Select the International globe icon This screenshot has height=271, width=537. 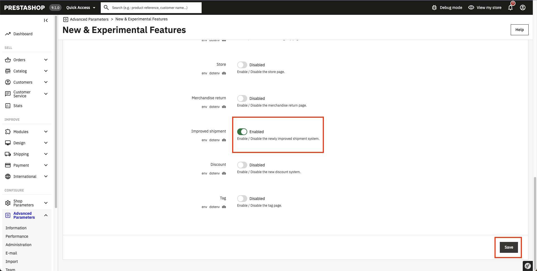(8, 176)
